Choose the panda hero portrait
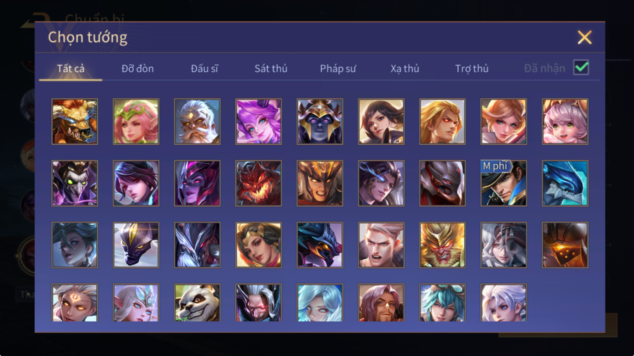The height and width of the screenshot is (356, 634). tap(197, 302)
